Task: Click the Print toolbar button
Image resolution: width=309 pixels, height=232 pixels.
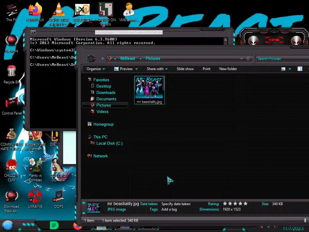Action: [x=206, y=69]
